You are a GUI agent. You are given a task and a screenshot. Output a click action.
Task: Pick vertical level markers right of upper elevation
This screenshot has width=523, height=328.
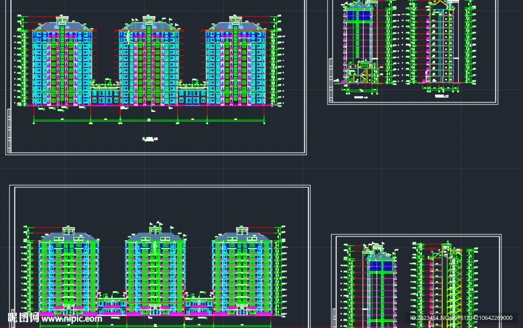(277, 61)
